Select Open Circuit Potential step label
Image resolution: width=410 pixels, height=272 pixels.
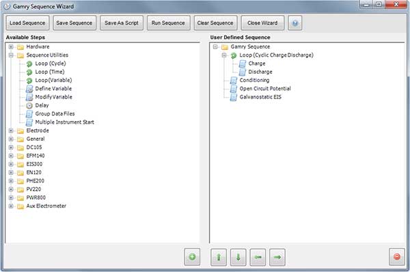tap(265, 89)
